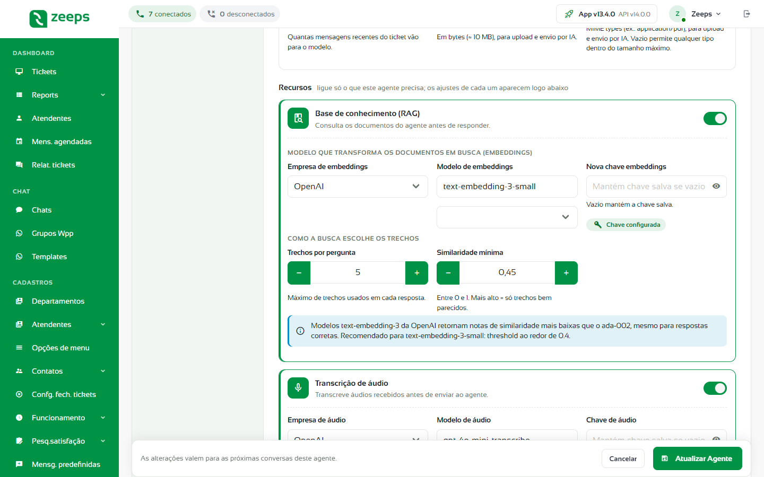Expand the Reports submenu
This screenshot has height=477, width=764.
click(x=103, y=95)
